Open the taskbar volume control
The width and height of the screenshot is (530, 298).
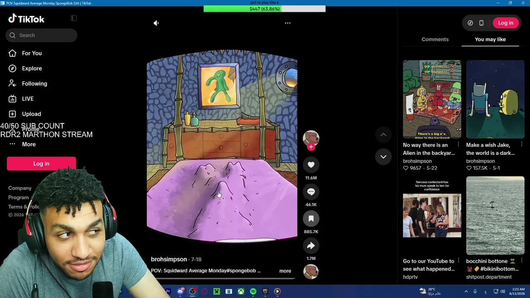click(503, 291)
